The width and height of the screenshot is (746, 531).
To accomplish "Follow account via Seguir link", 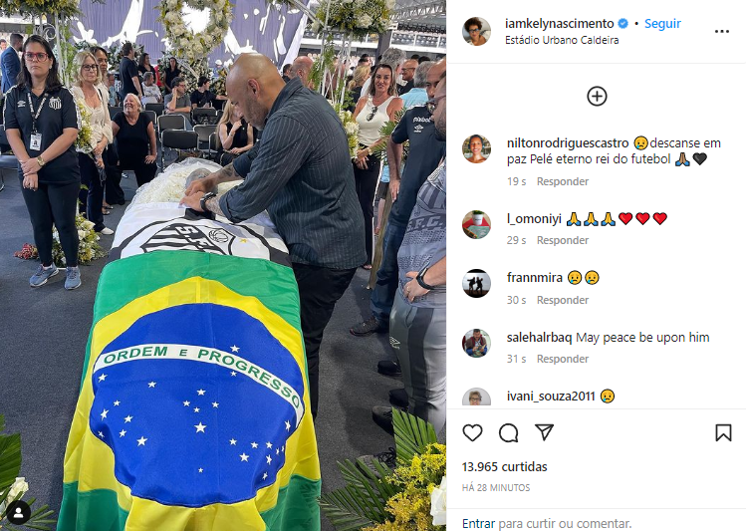I will [x=662, y=23].
